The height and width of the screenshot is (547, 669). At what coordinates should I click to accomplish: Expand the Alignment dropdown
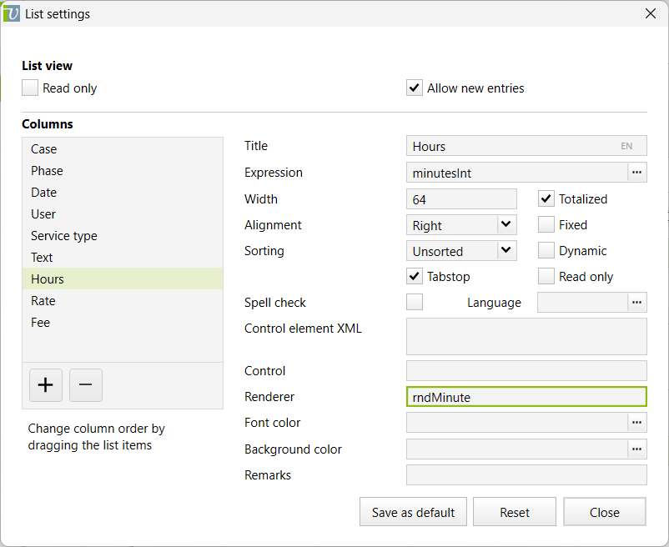pyautogui.click(x=506, y=225)
